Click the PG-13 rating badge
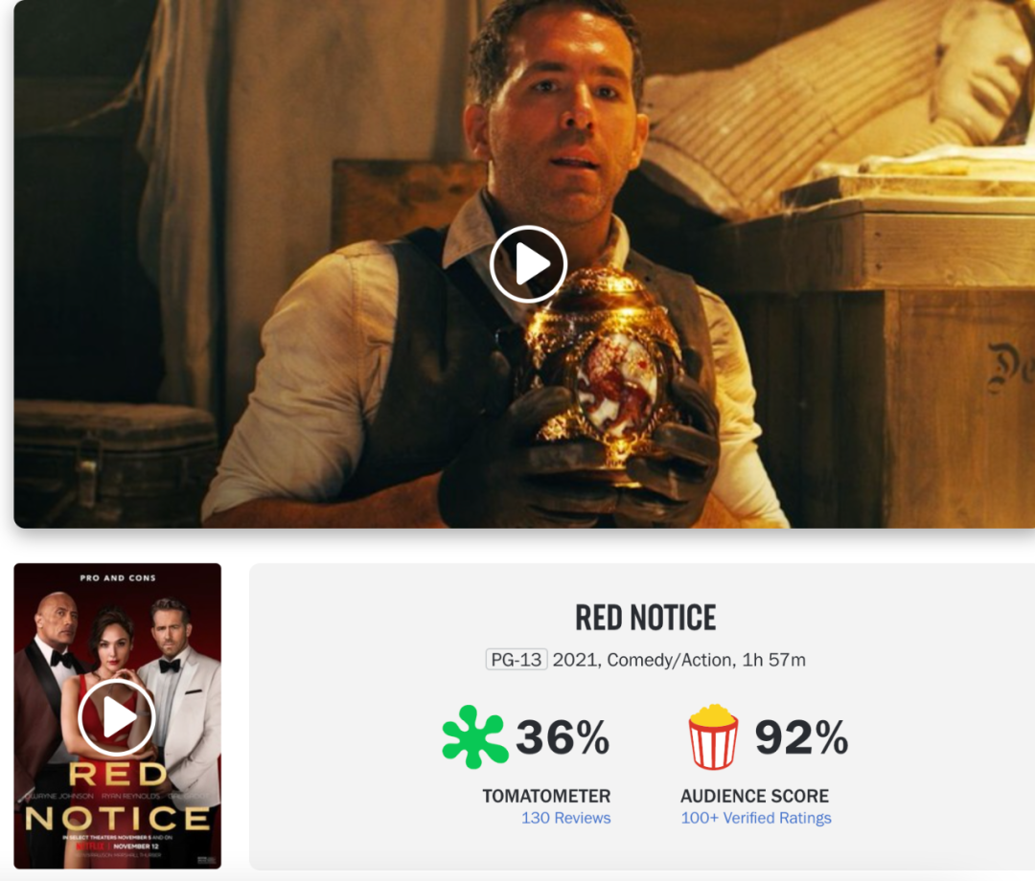The width and height of the screenshot is (1035, 881). [x=517, y=660]
